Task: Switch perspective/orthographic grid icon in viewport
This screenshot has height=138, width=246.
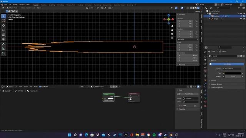Action: [172, 38]
